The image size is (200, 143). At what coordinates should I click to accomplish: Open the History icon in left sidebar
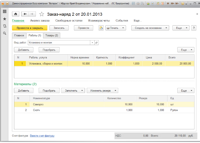tap(4, 26)
